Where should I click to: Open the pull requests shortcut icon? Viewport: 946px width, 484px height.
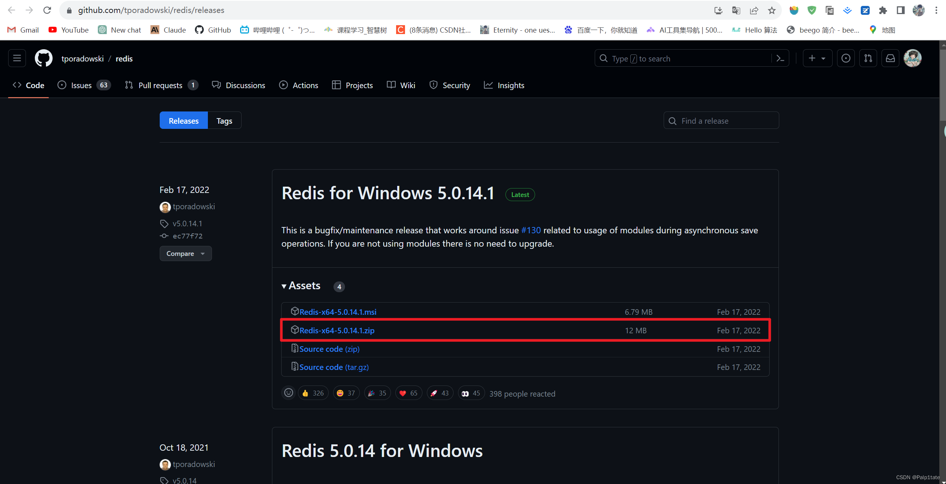868,59
